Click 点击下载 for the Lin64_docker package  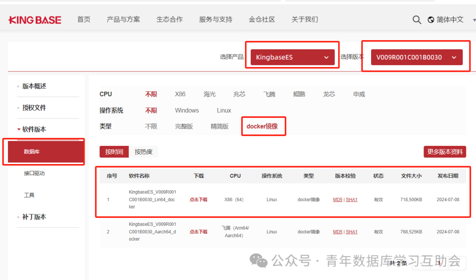pyautogui.click(x=198, y=199)
